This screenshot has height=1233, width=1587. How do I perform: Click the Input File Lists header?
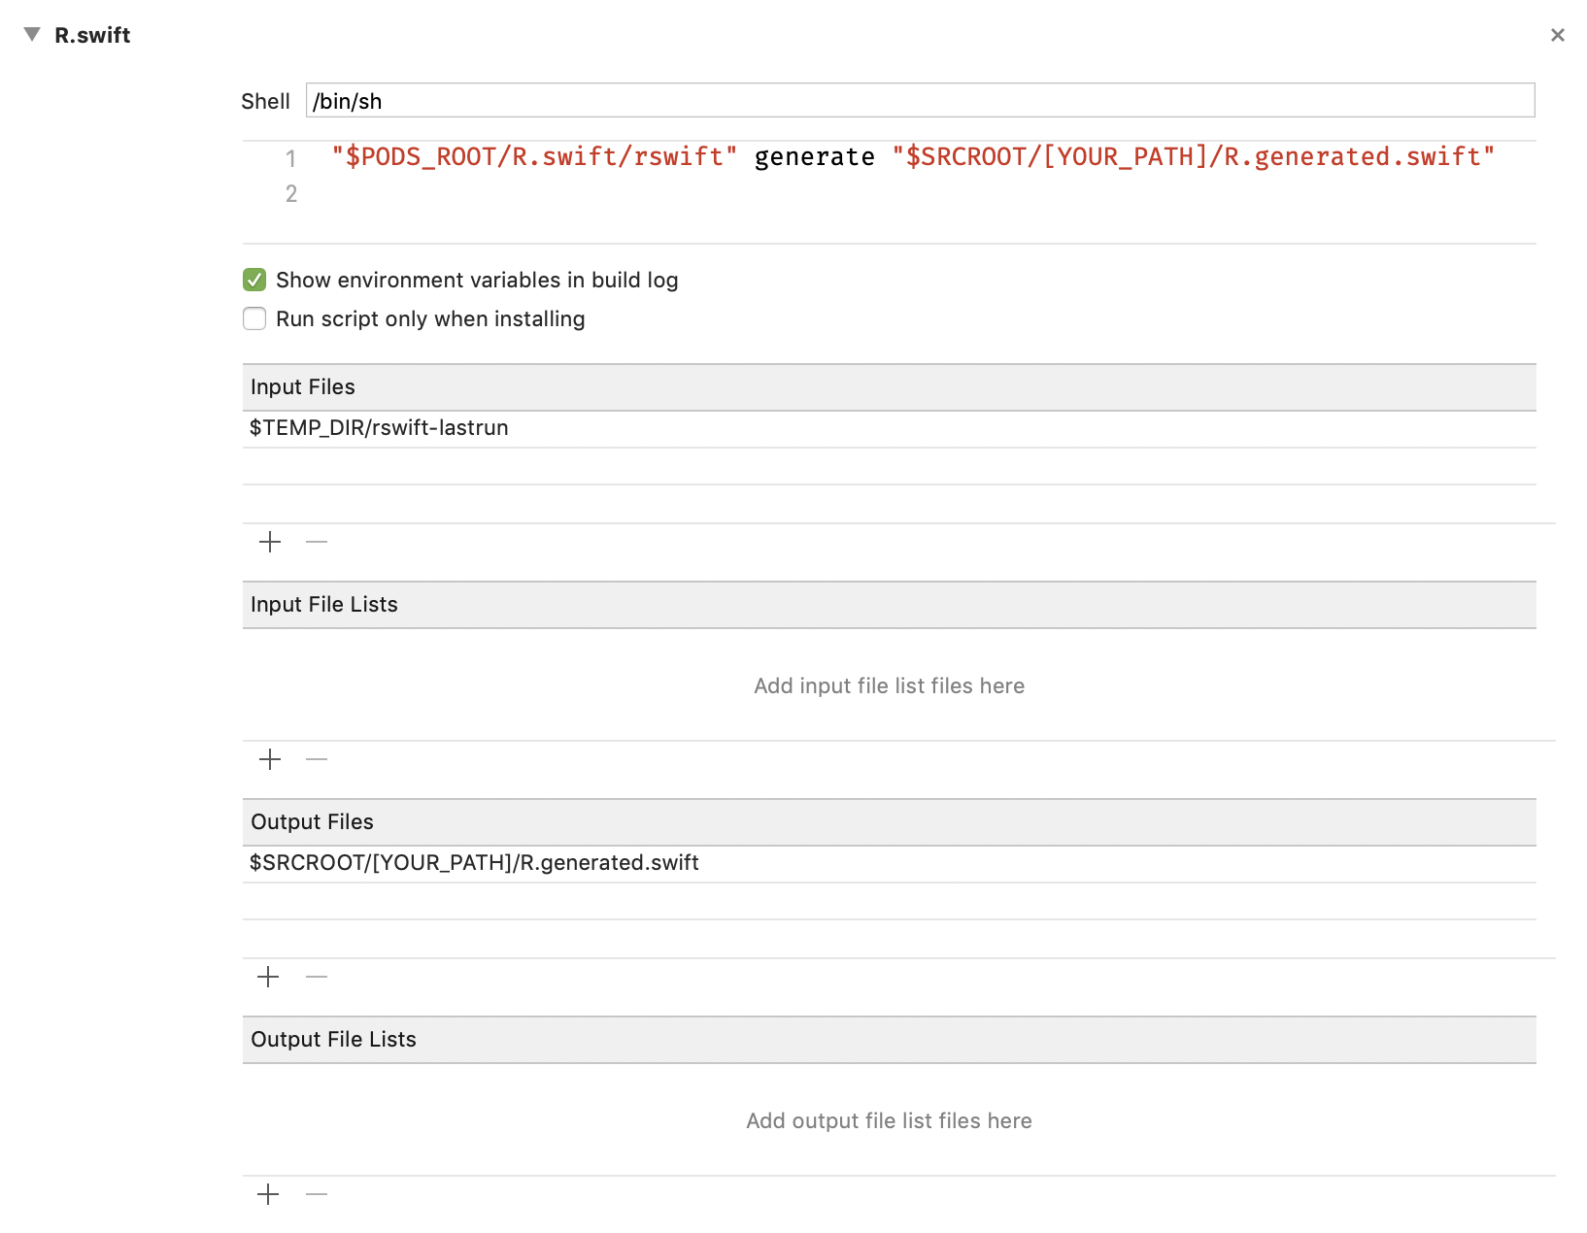point(889,605)
